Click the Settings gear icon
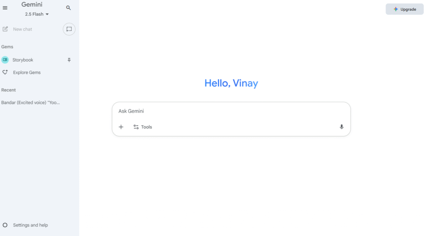This screenshot has height=236, width=425. pyautogui.click(x=5, y=225)
